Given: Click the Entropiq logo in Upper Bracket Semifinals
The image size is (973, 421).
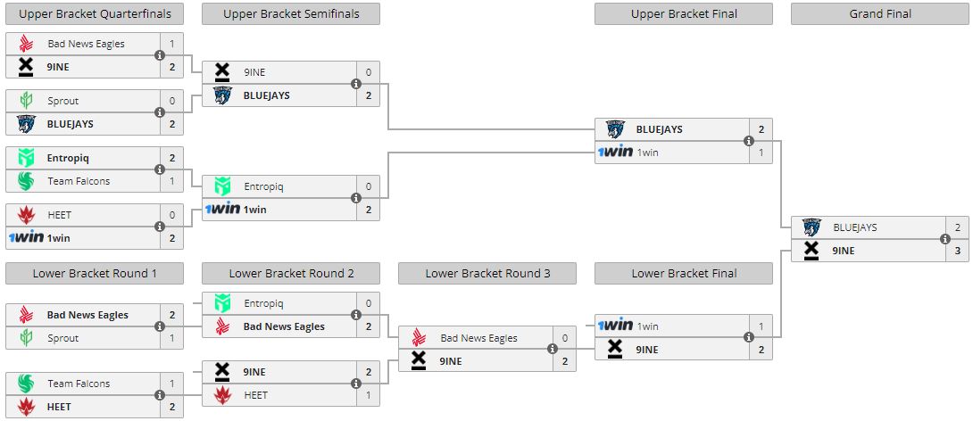Looking at the screenshot, I should click(x=222, y=186).
